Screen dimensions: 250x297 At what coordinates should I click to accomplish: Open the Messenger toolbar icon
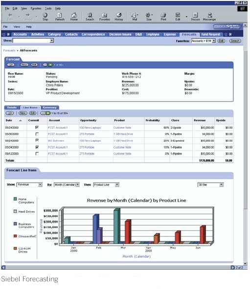(210, 15)
